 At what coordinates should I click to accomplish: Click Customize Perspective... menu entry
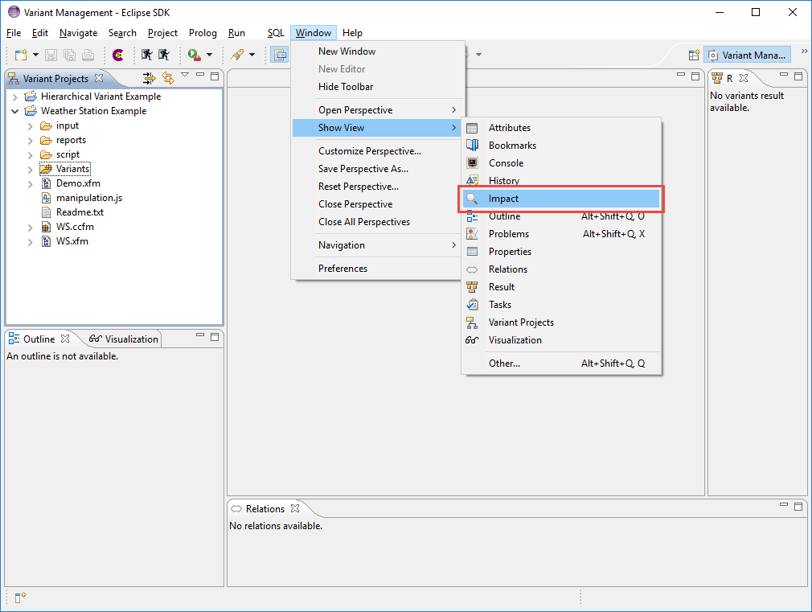(378, 151)
